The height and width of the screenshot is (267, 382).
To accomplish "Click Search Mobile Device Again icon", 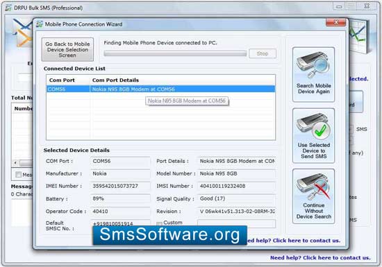I will (313, 74).
